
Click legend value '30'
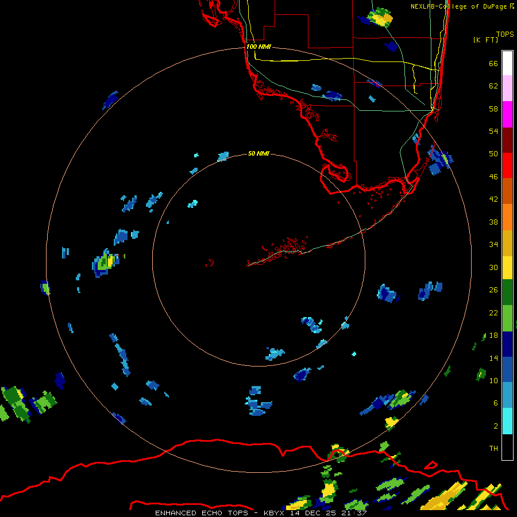[x=493, y=267]
